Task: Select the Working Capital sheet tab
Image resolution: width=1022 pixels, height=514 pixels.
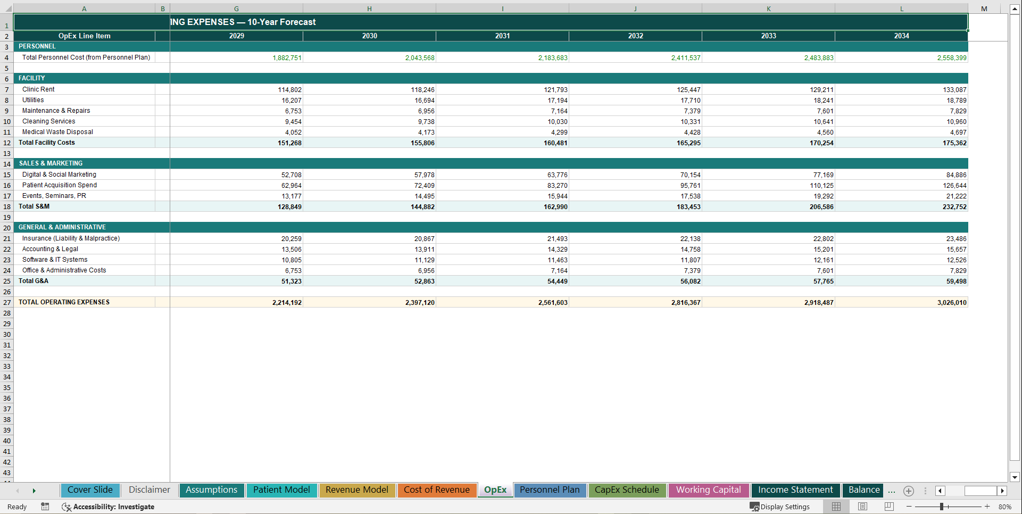Action: pyautogui.click(x=708, y=490)
